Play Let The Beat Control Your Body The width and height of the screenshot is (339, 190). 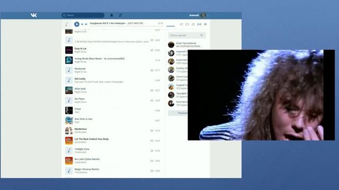pos(92,139)
